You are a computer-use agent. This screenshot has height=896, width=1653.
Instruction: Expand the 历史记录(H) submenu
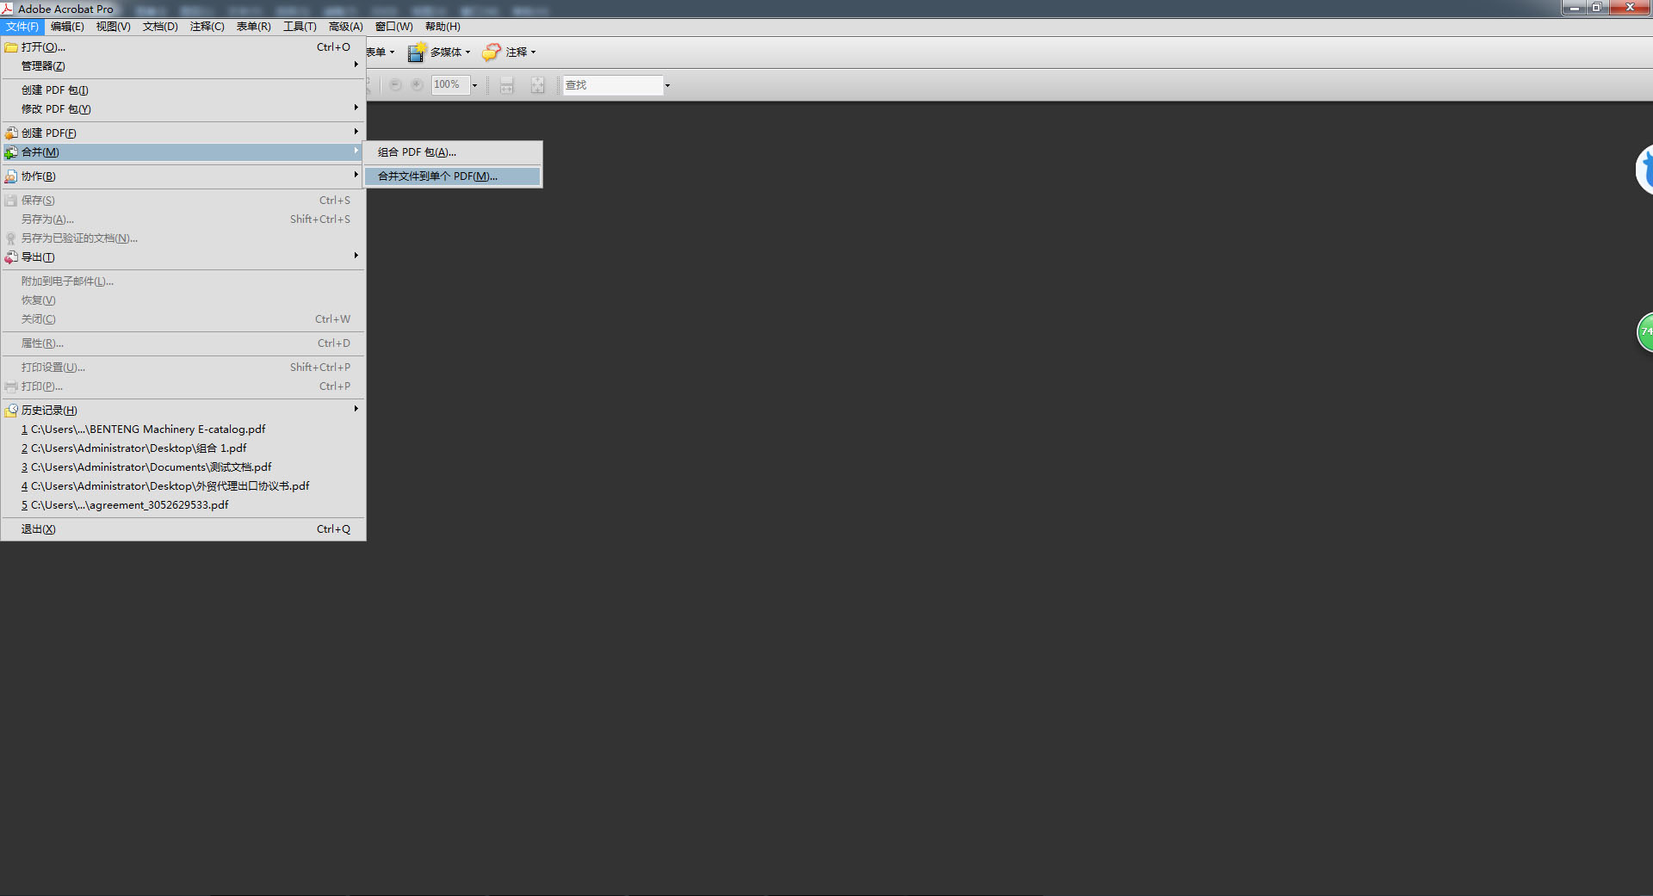point(356,409)
